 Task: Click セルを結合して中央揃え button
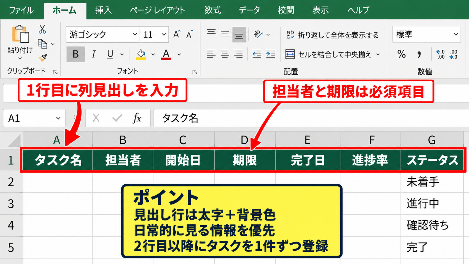click(329, 54)
